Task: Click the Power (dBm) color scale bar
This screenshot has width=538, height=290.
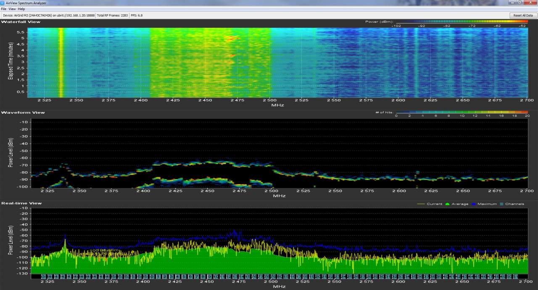Action: [x=461, y=22]
